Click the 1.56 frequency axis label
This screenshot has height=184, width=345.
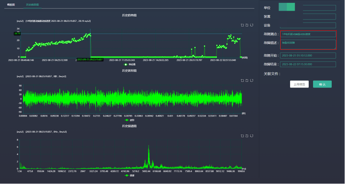pyautogui.click(x=19, y=171)
